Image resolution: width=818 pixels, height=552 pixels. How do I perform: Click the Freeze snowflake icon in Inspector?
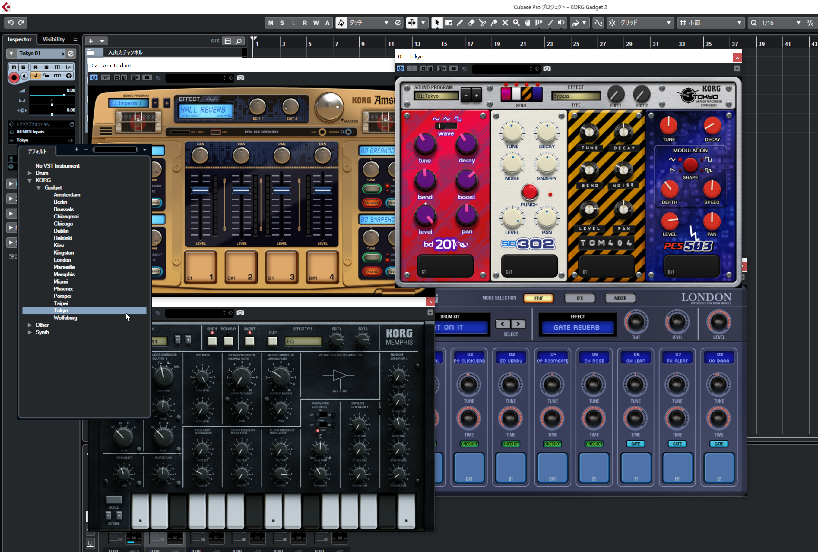point(69,76)
